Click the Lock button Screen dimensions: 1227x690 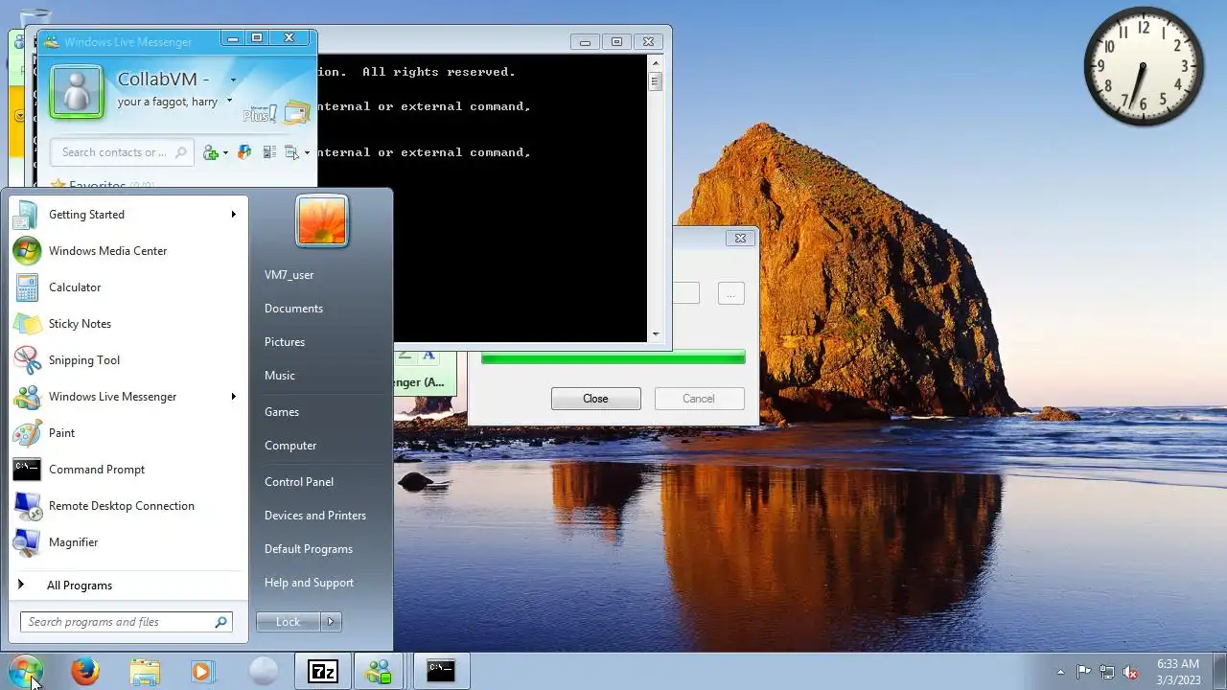pyautogui.click(x=288, y=622)
